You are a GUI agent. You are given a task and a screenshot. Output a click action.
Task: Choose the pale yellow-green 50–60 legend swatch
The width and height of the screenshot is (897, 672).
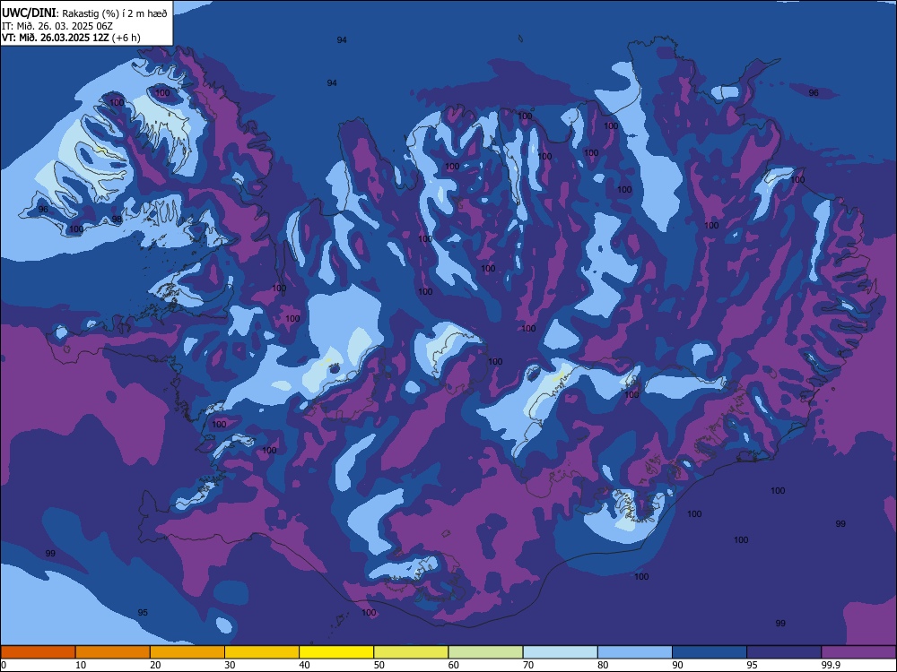(x=412, y=652)
